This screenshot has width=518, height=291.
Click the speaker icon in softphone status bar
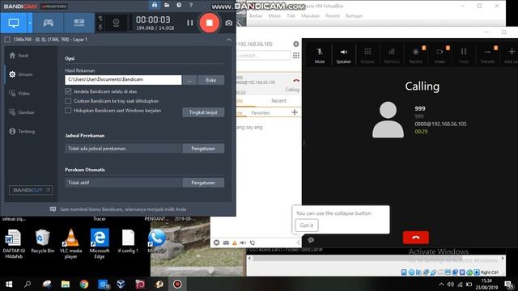pos(243,242)
